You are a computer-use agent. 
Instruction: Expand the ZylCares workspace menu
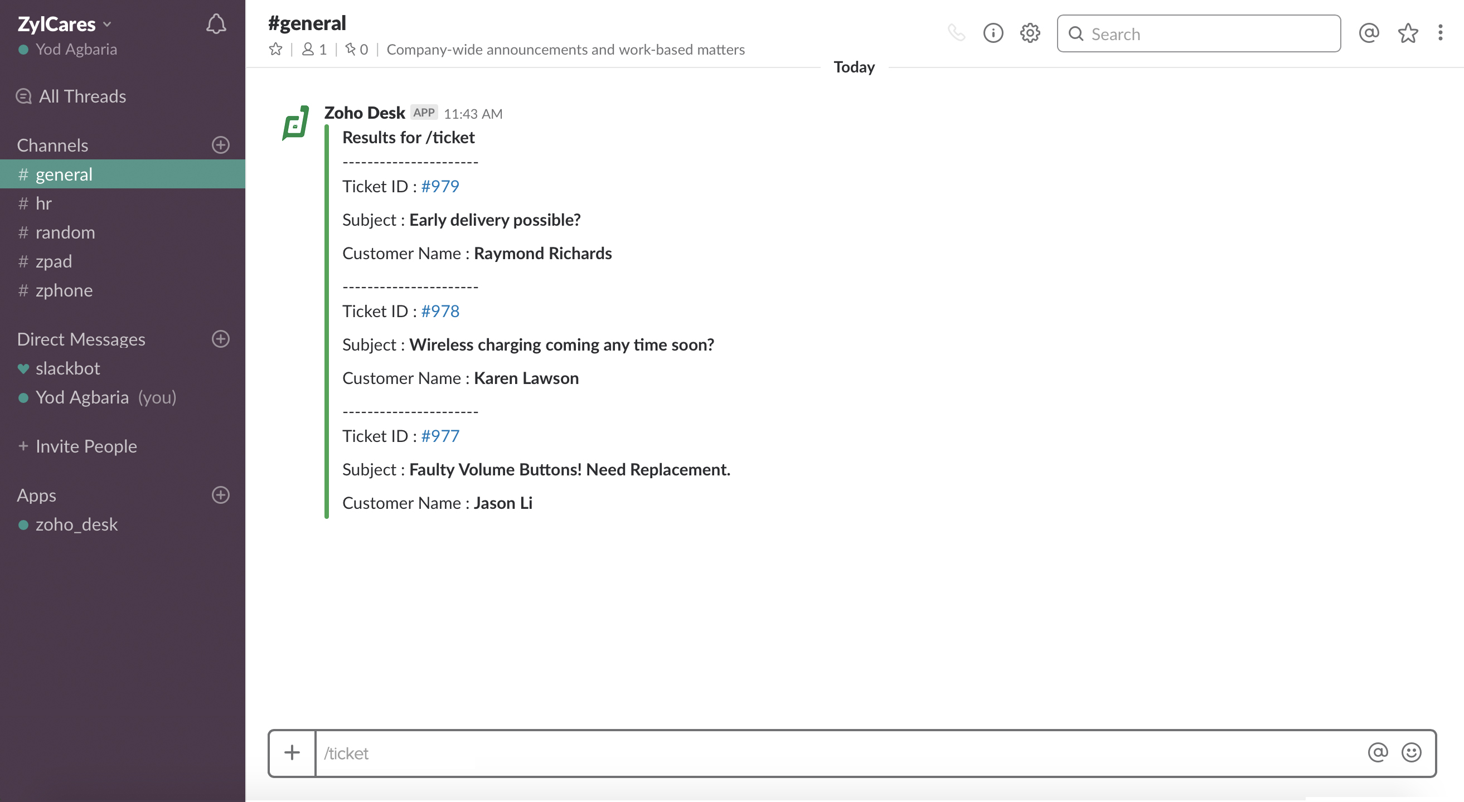click(x=64, y=24)
